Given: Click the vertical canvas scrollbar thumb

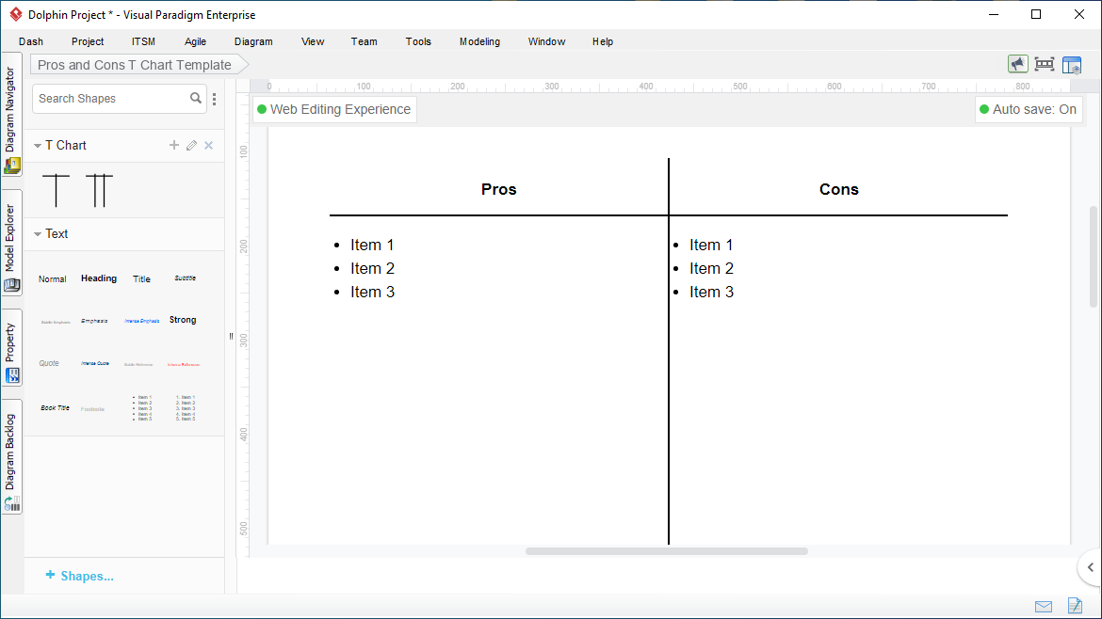Looking at the screenshot, I should [1093, 256].
